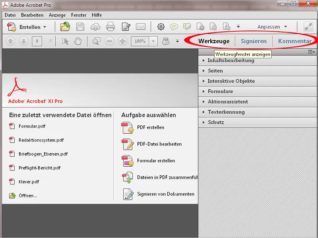Open the Erstellen create menu
Image resolution: width=318 pixels, height=238 pixels.
(27, 27)
